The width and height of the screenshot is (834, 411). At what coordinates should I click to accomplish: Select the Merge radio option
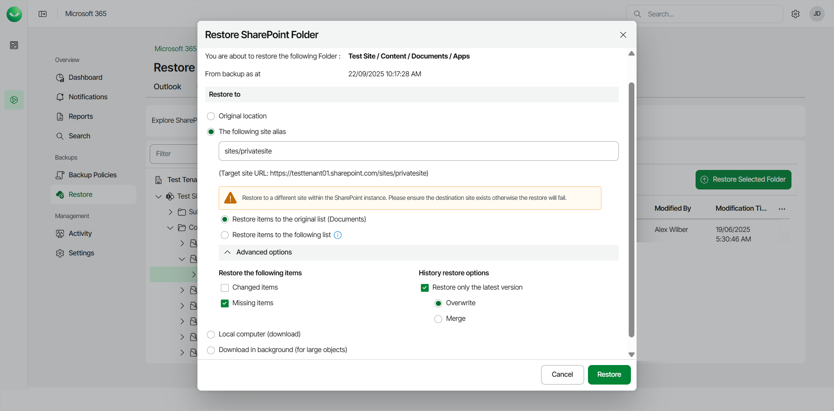point(438,319)
